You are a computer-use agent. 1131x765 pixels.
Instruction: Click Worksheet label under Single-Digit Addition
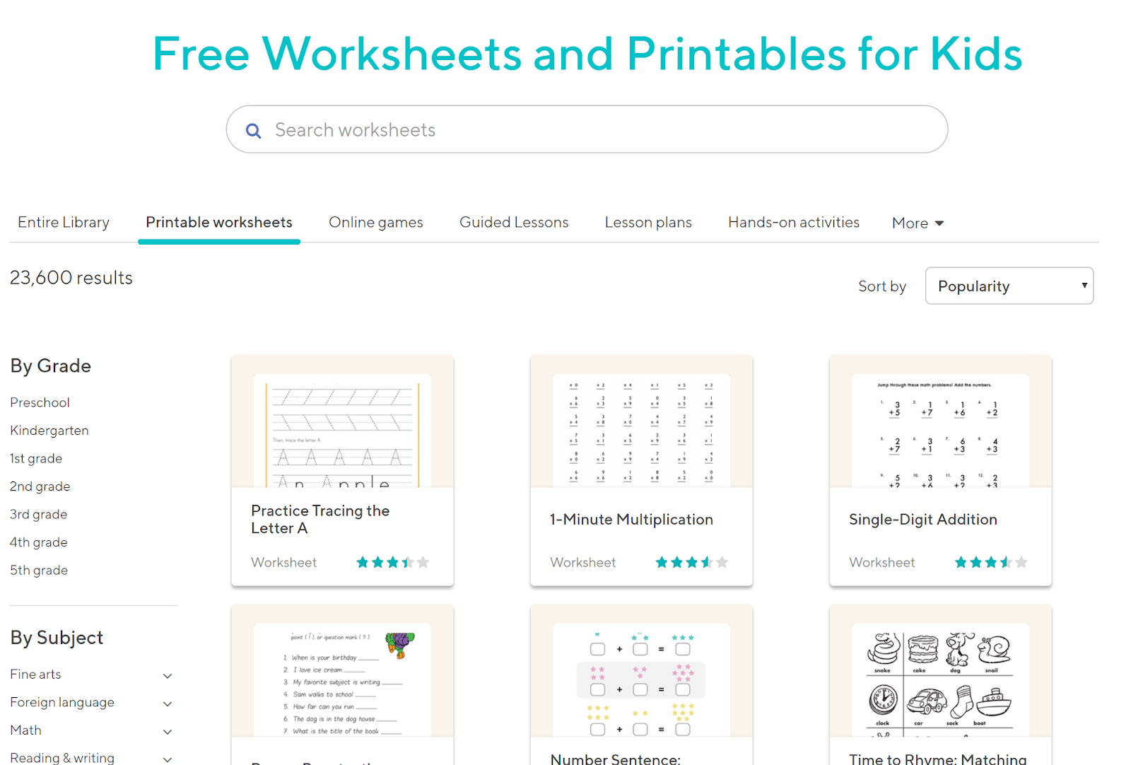click(882, 563)
